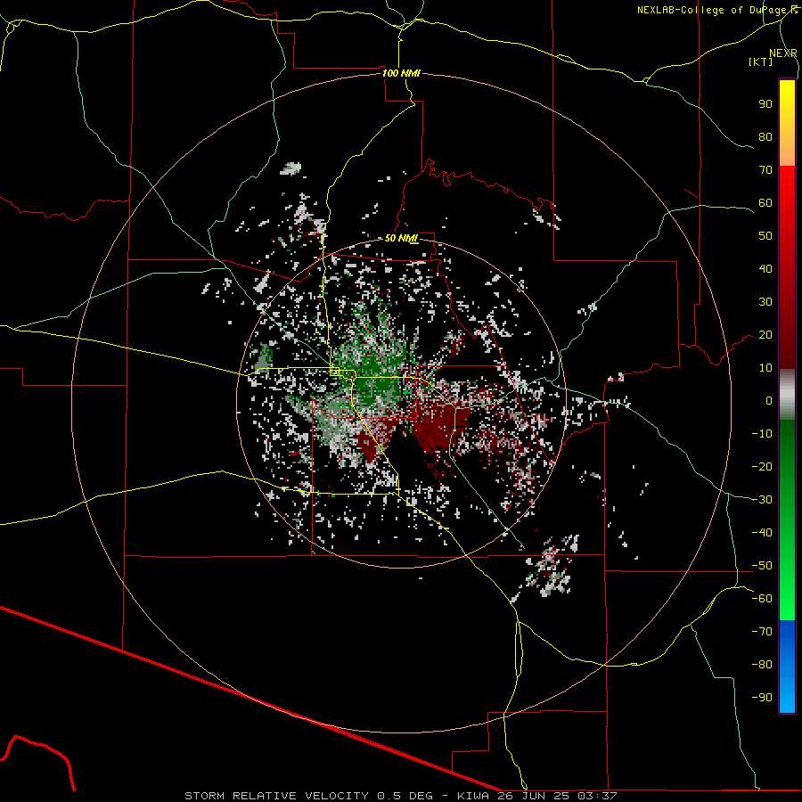Viewport: 802px width, 802px height.
Task: Click the 26 JUN 25 date in footer
Action: (x=534, y=796)
